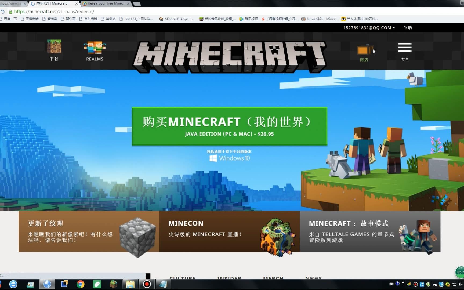Select the Chrome icon on the taskbar
464x290 pixels.
point(81,284)
